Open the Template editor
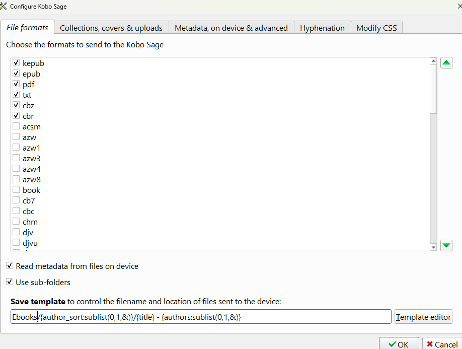This screenshot has height=349, width=462. (423, 317)
